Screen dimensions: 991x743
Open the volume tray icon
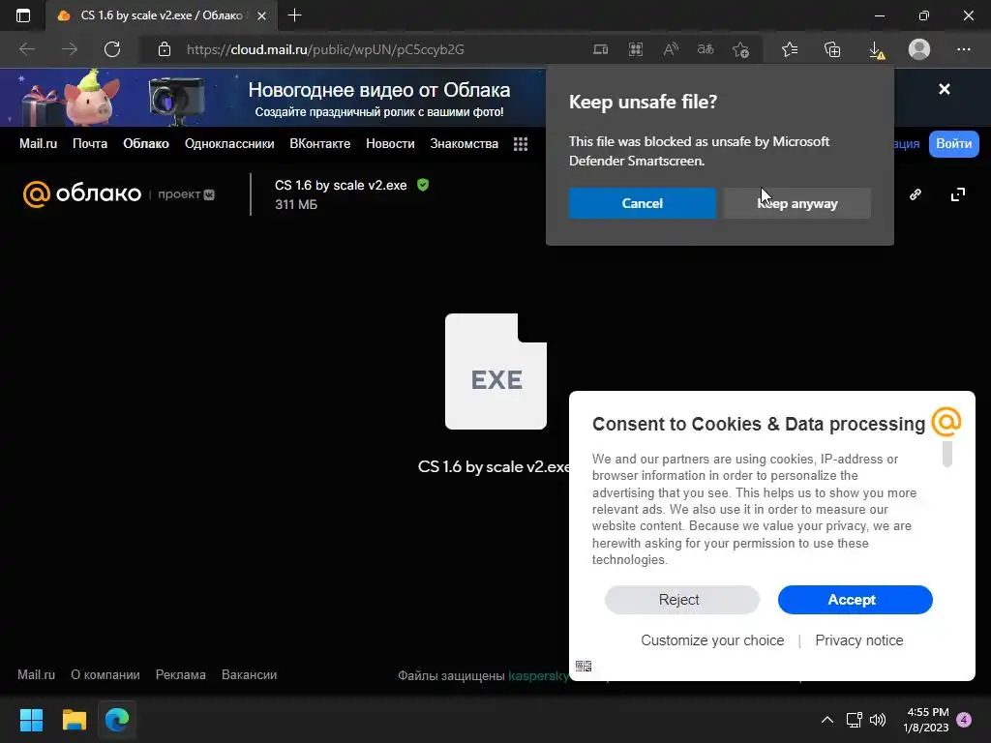pyautogui.click(x=877, y=720)
